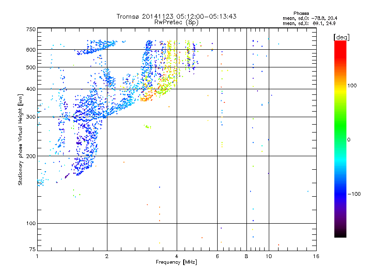Click the '[deg]' colorbar unit label

pyautogui.click(x=341, y=37)
